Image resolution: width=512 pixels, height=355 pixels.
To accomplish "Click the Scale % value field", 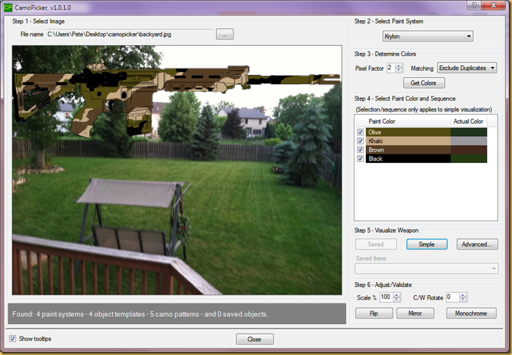I will point(387,297).
